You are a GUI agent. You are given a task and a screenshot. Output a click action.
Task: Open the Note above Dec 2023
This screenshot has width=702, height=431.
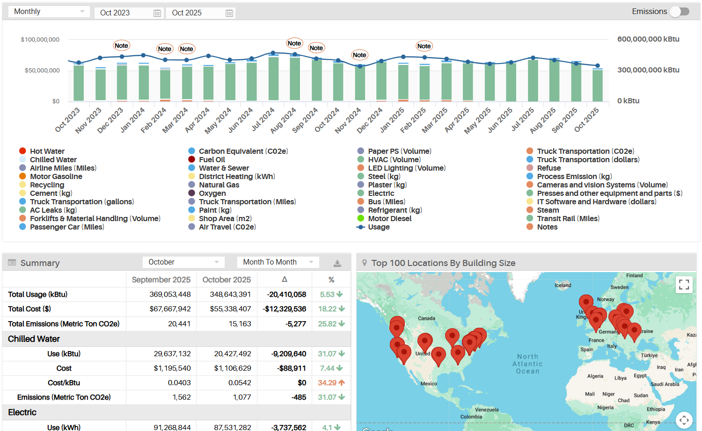click(x=121, y=45)
